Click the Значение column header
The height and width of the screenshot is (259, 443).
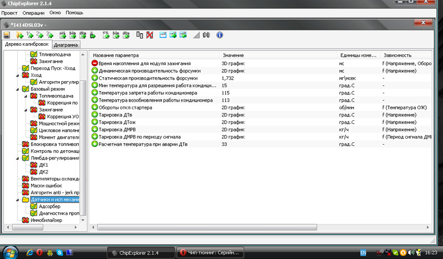tap(233, 55)
